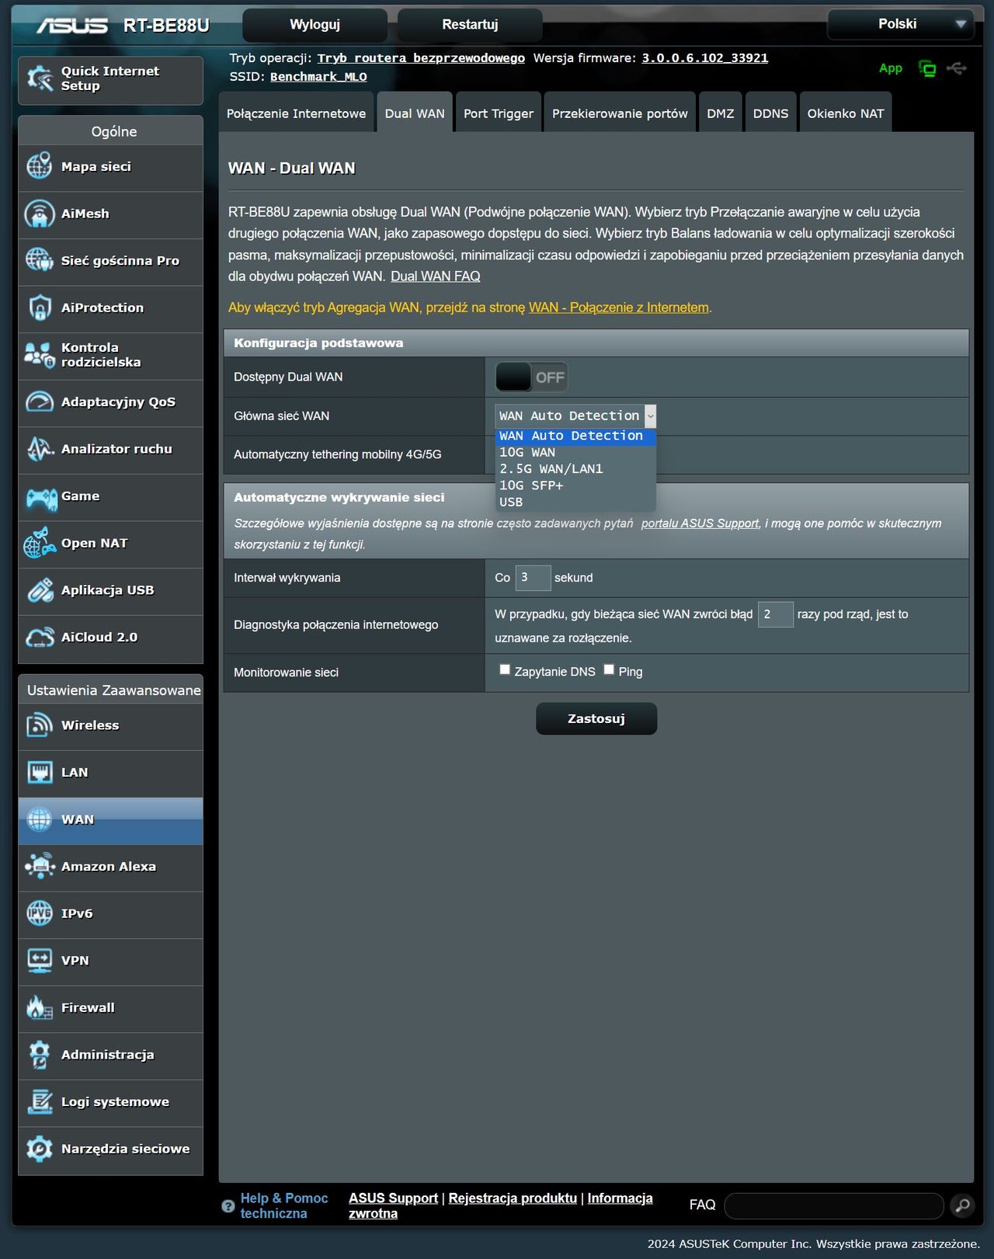Viewport: 994px width, 1259px height.
Task: Click the Analizator ruchu icon
Action: (x=40, y=449)
